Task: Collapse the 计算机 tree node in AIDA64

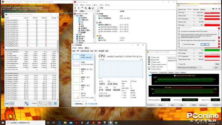Action: pyautogui.click(x=75, y=16)
